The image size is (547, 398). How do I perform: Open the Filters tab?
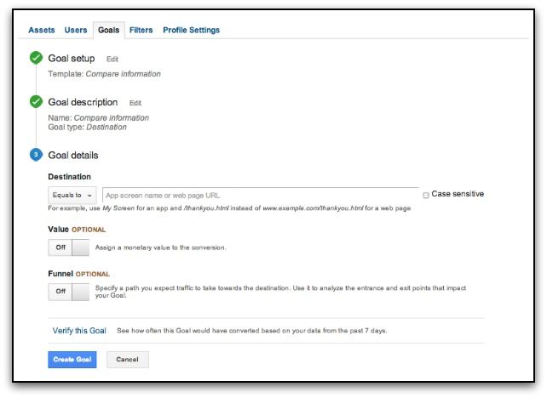click(x=141, y=30)
